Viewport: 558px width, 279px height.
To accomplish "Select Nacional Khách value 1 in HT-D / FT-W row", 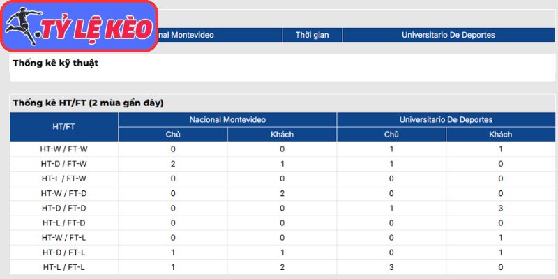I will tap(282, 164).
